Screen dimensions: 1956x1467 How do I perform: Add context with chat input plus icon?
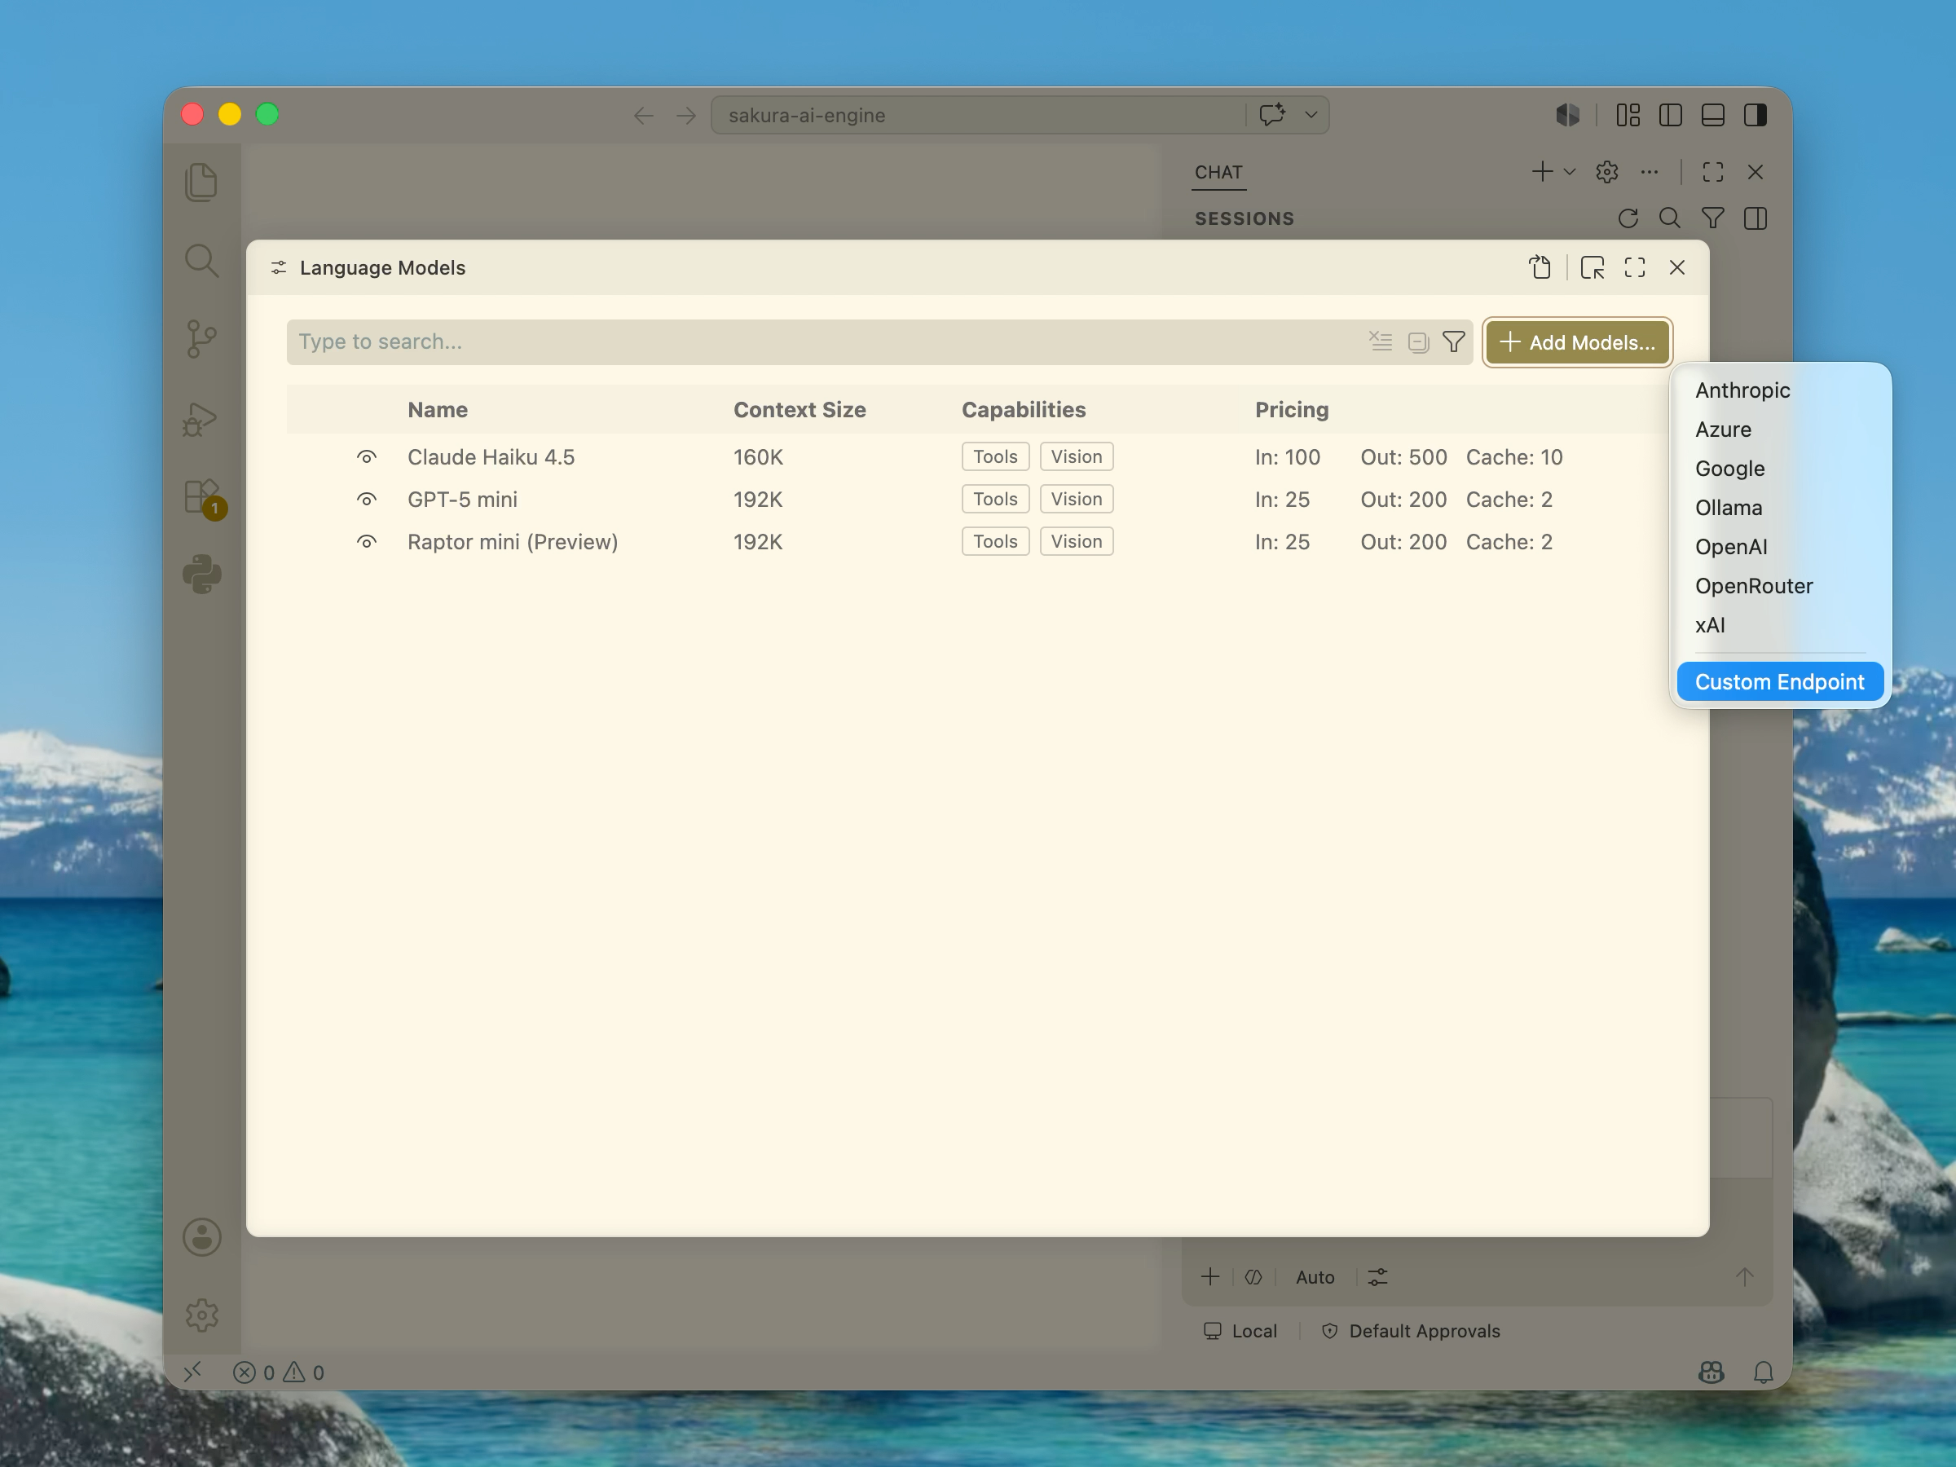tap(1210, 1277)
